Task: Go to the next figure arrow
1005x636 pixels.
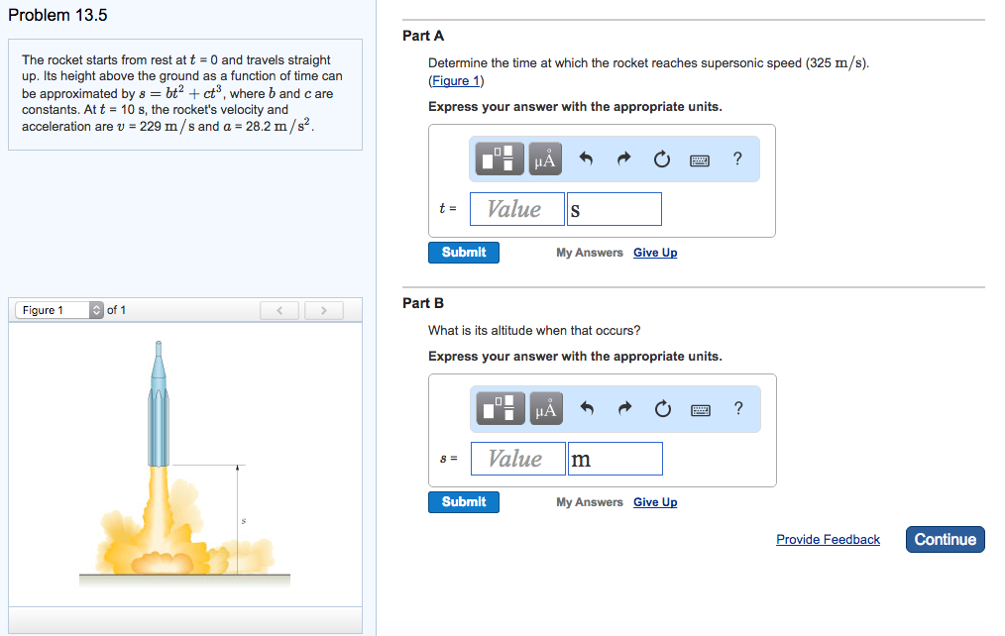Action: point(323,311)
